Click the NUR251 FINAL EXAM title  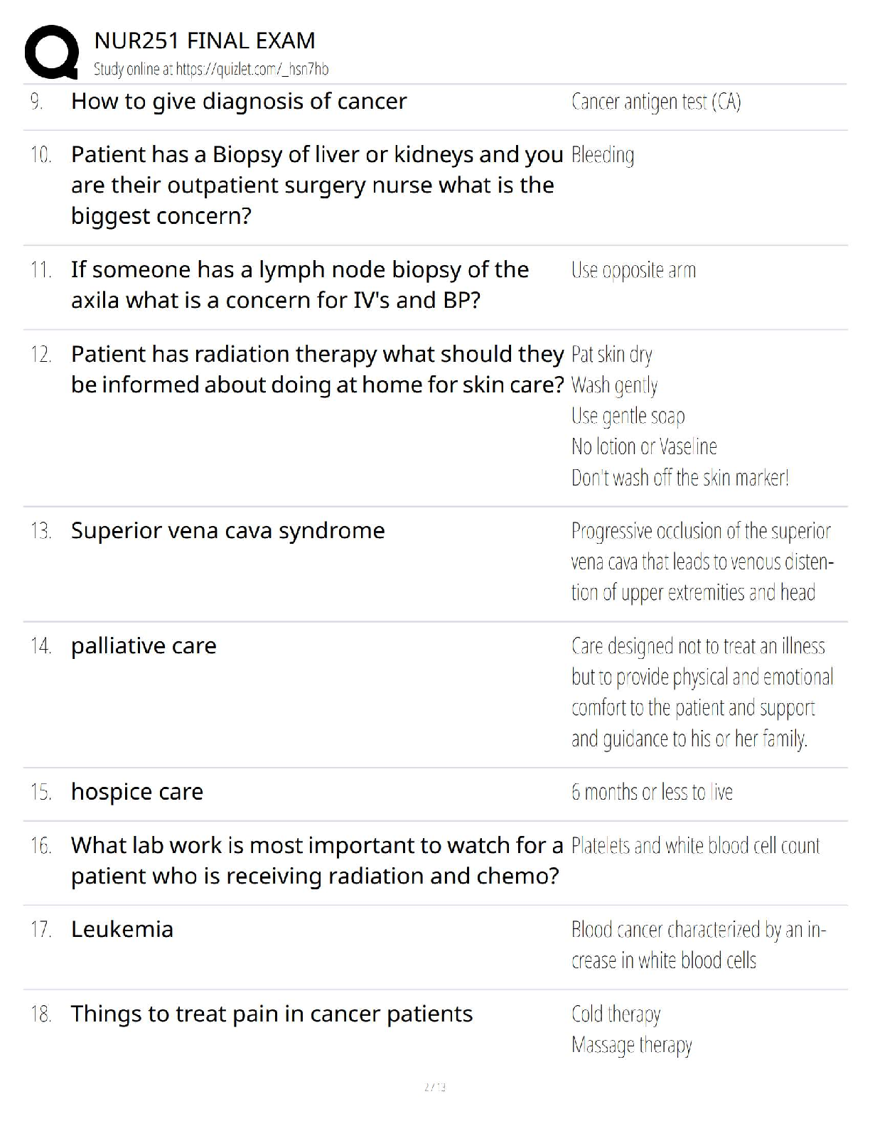(x=205, y=41)
